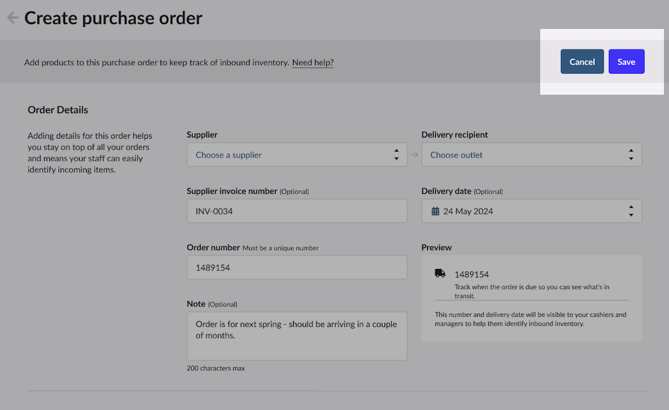This screenshot has height=410, width=669.
Task: Click the Create purchase order page title
Action: [113, 18]
